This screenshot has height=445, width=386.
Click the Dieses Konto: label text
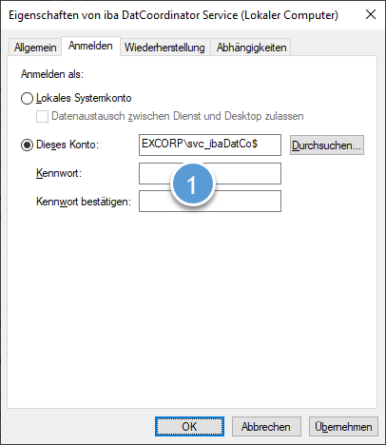click(x=68, y=145)
